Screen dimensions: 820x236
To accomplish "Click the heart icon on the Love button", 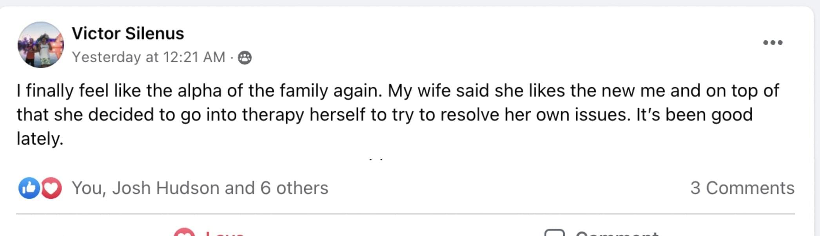I will point(184,233).
